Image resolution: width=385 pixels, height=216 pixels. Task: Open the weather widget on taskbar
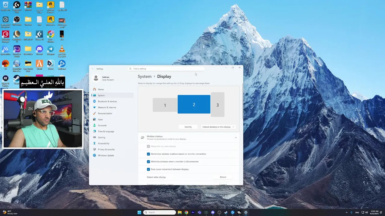10,212
